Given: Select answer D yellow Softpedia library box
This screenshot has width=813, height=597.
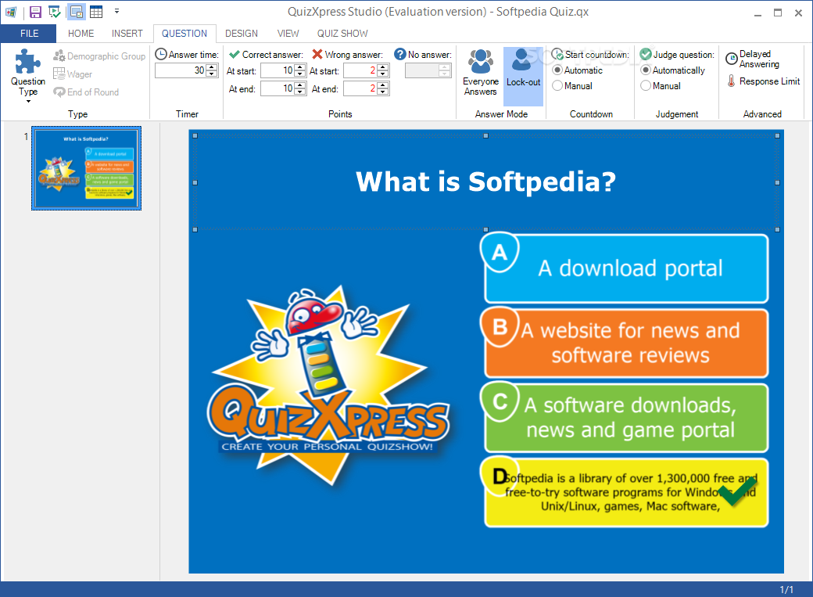Looking at the screenshot, I should pyautogui.click(x=626, y=492).
